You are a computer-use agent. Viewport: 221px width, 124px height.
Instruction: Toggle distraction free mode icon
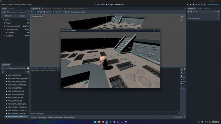coord(185,9)
